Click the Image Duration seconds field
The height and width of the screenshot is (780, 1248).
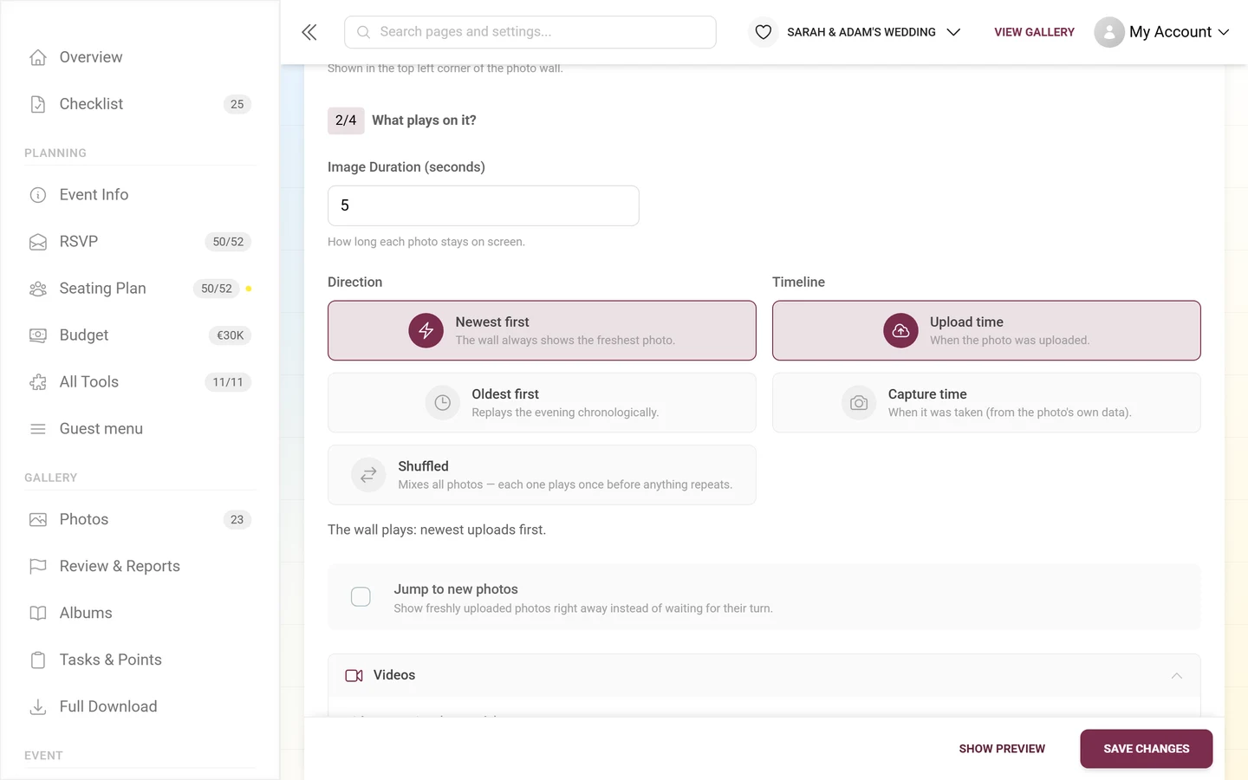pyautogui.click(x=484, y=205)
